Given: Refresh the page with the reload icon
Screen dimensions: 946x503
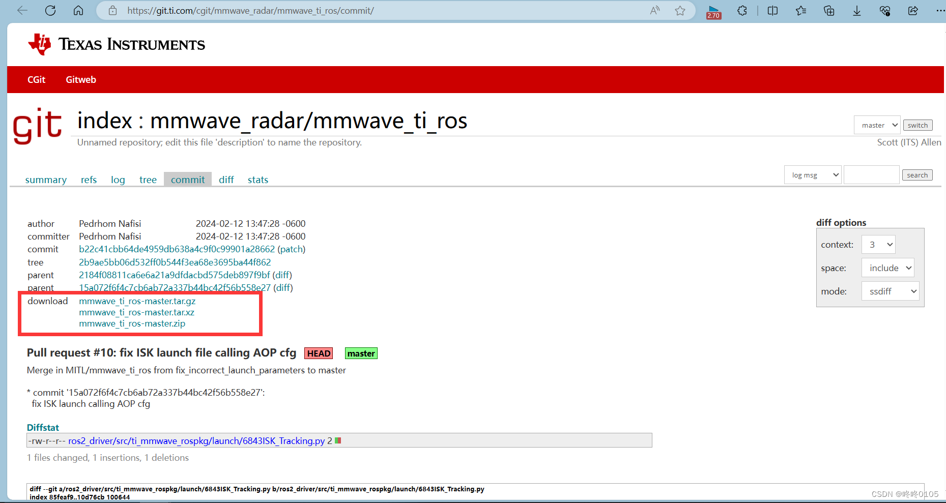Looking at the screenshot, I should [x=50, y=10].
